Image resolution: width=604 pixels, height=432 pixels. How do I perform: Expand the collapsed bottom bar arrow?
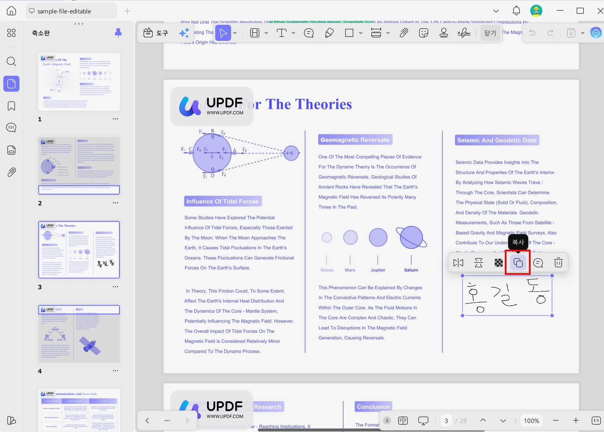coord(387,421)
